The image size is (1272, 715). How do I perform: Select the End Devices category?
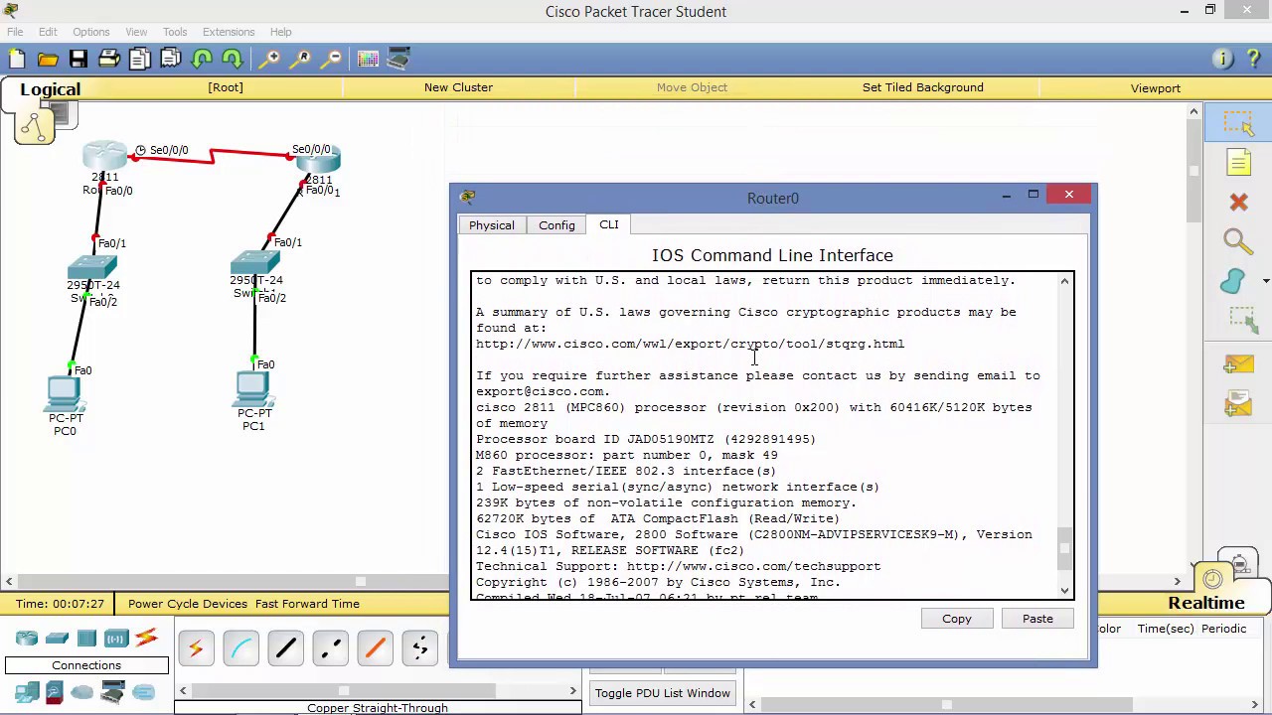pyautogui.click(x=27, y=692)
